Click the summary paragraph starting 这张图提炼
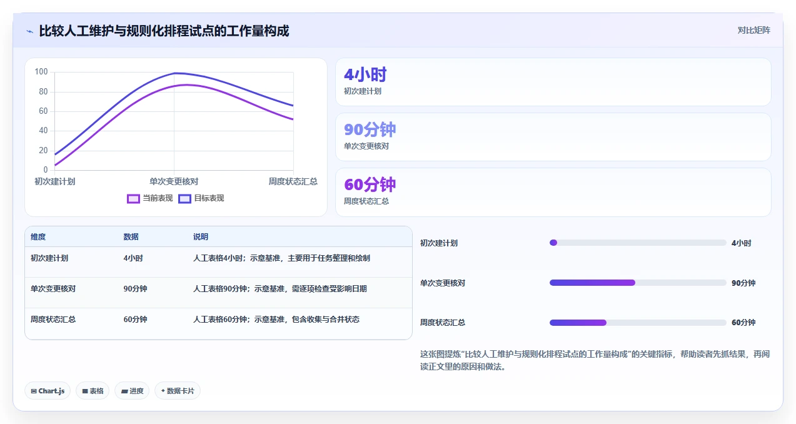This screenshot has width=796, height=424. (x=595, y=360)
